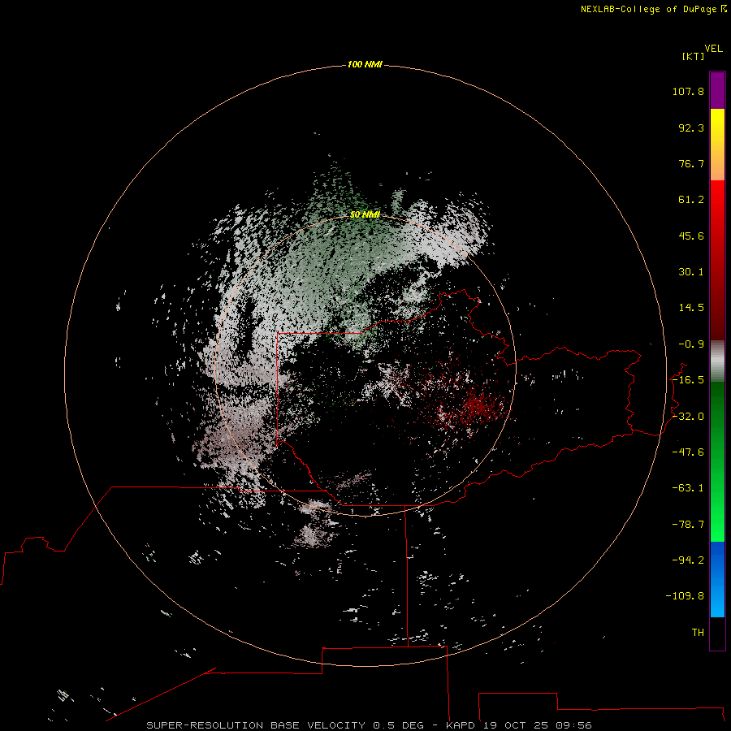Click the gray near-zero segment of color bar
Screen dimensions: 731x731
click(x=717, y=361)
